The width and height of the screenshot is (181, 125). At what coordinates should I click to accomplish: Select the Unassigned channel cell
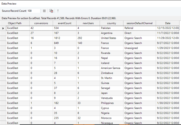(139, 48)
